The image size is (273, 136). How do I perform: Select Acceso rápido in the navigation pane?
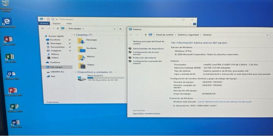54,36
